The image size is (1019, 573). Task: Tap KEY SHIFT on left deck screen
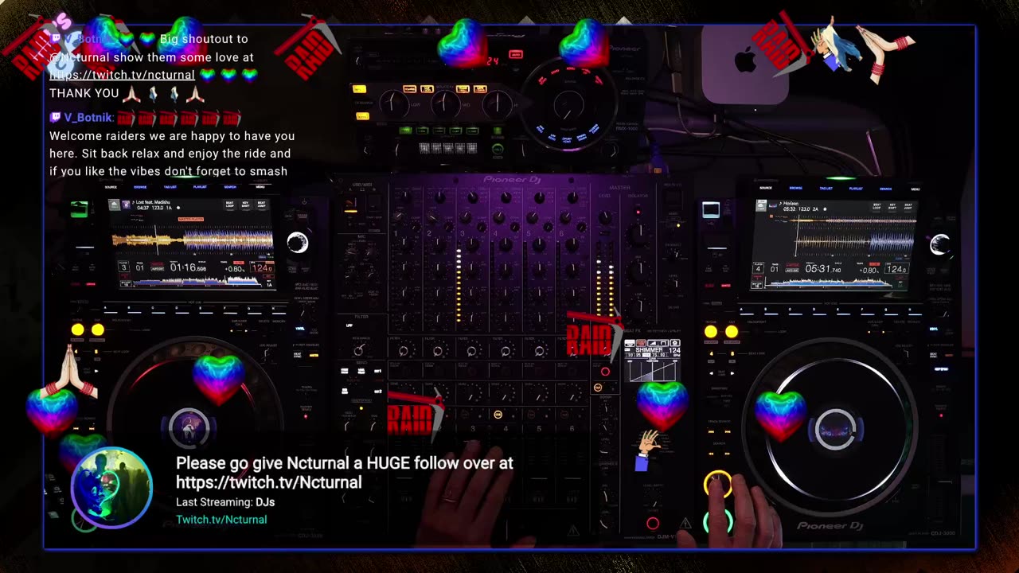coord(245,205)
